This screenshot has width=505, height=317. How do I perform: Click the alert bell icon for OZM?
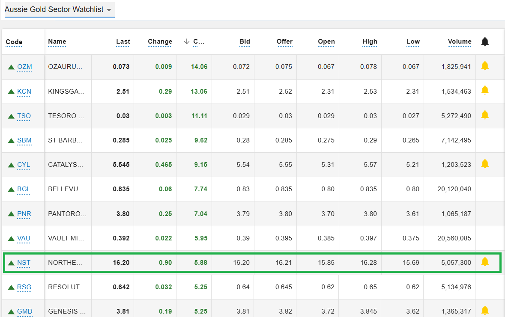point(484,66)
